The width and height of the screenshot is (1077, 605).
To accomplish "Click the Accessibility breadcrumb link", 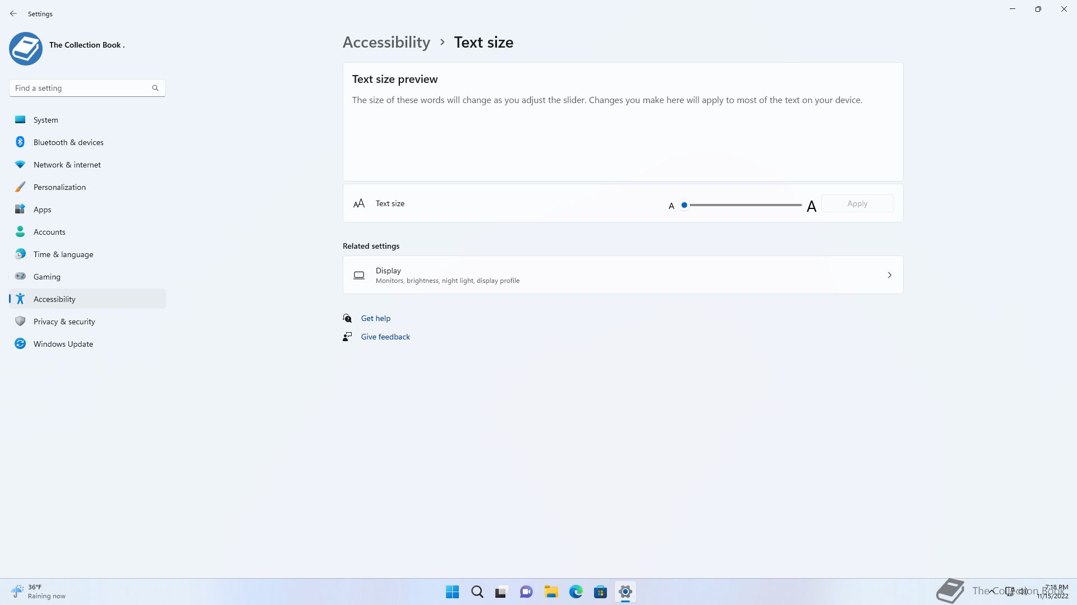I will tap(386, 43).
